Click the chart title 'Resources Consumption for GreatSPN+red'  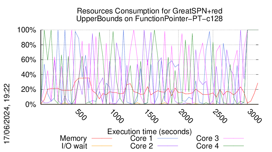(149, 11)
